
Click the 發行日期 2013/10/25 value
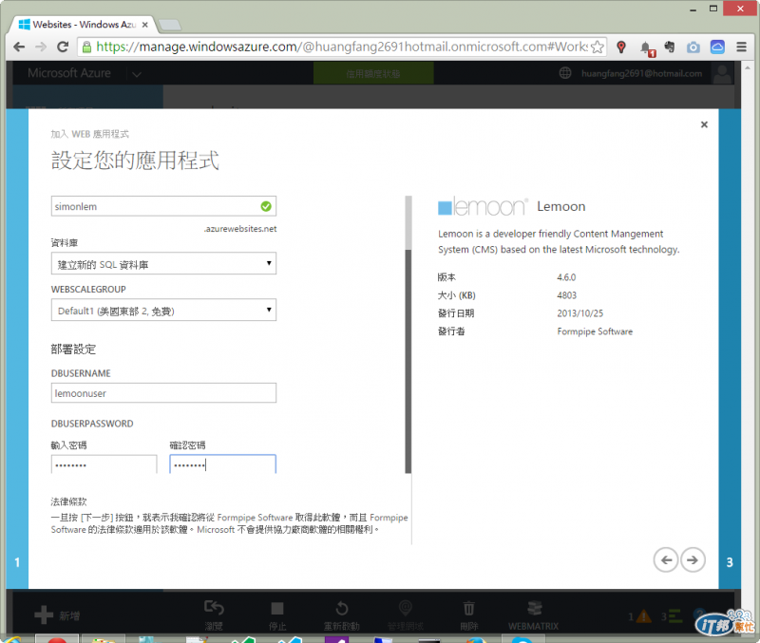coord(579,313)
